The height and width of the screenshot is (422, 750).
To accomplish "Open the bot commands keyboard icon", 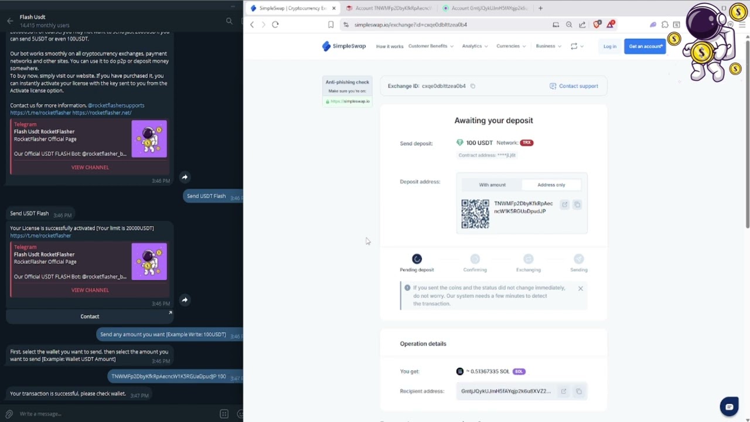I will (224, 414).
